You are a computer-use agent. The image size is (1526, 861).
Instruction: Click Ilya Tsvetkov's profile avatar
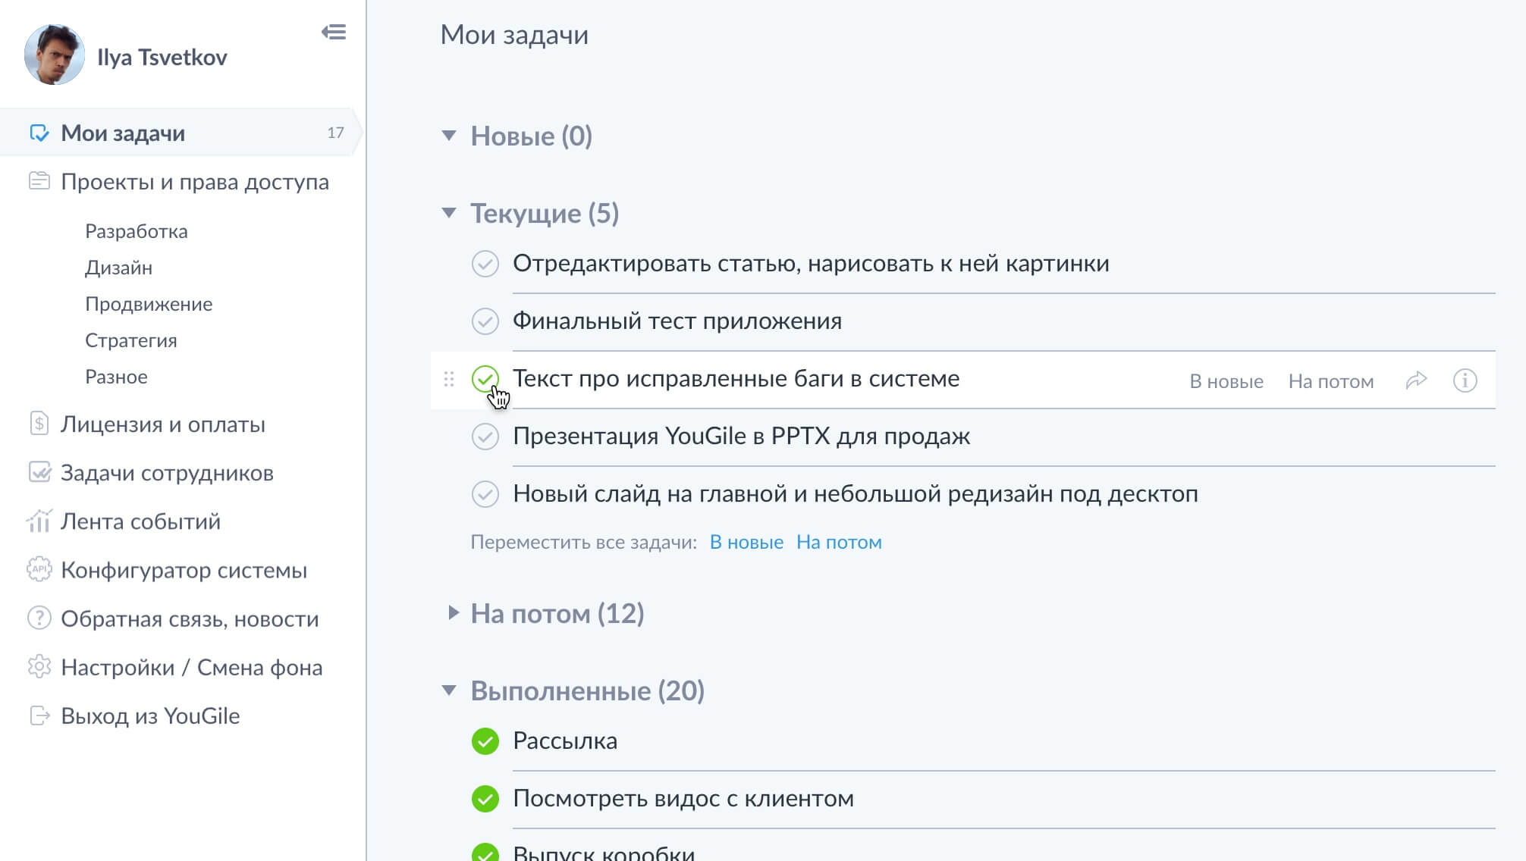coord(52,55)
